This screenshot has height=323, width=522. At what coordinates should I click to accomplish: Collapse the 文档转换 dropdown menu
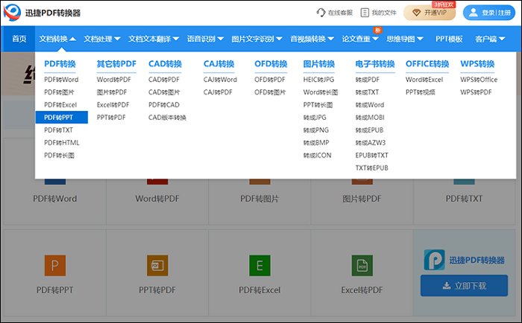pos(57,39)
